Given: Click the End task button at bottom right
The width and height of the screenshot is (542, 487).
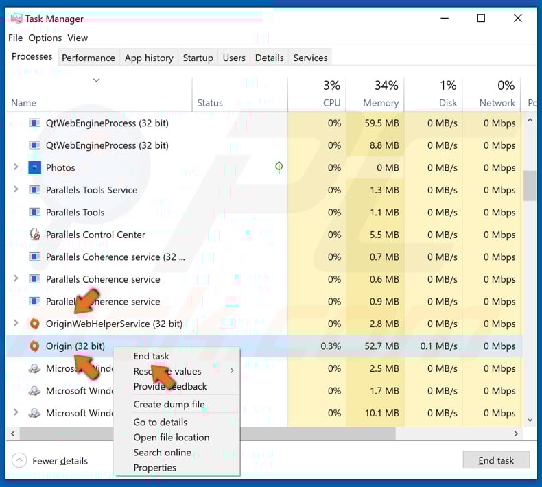Looking at the screenshot, I should pyautogui.click(x=496, y=460).
